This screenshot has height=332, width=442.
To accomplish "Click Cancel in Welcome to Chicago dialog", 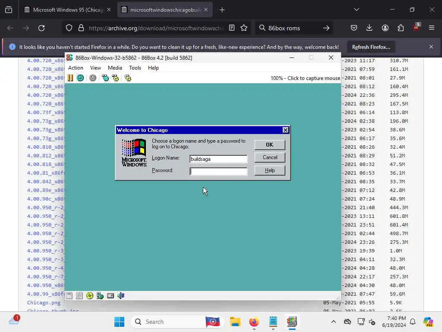I will 270,157.
